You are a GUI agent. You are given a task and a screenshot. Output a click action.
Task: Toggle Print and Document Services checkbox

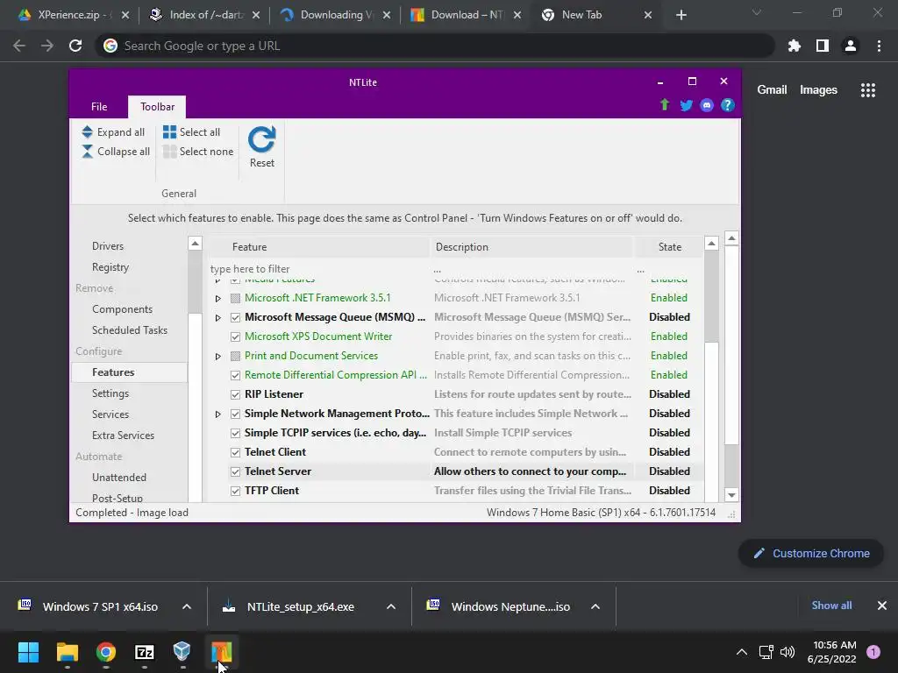tap(235, 356)
